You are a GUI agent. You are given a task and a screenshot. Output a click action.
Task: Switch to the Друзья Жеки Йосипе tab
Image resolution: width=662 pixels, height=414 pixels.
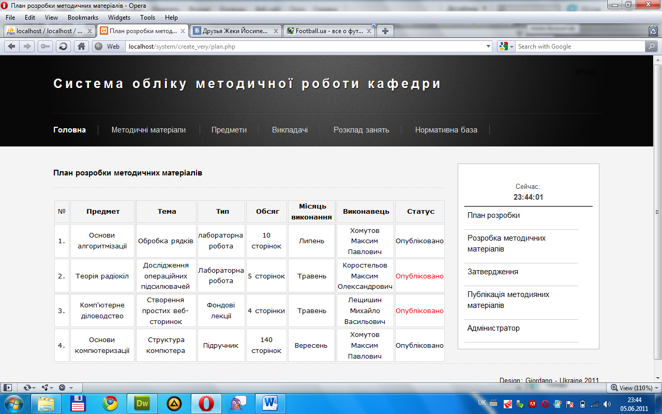236,31
